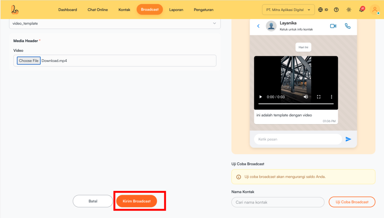The image size is (384, 218).
Task: Click the send message arrow icon
Action: pos(348,139)
